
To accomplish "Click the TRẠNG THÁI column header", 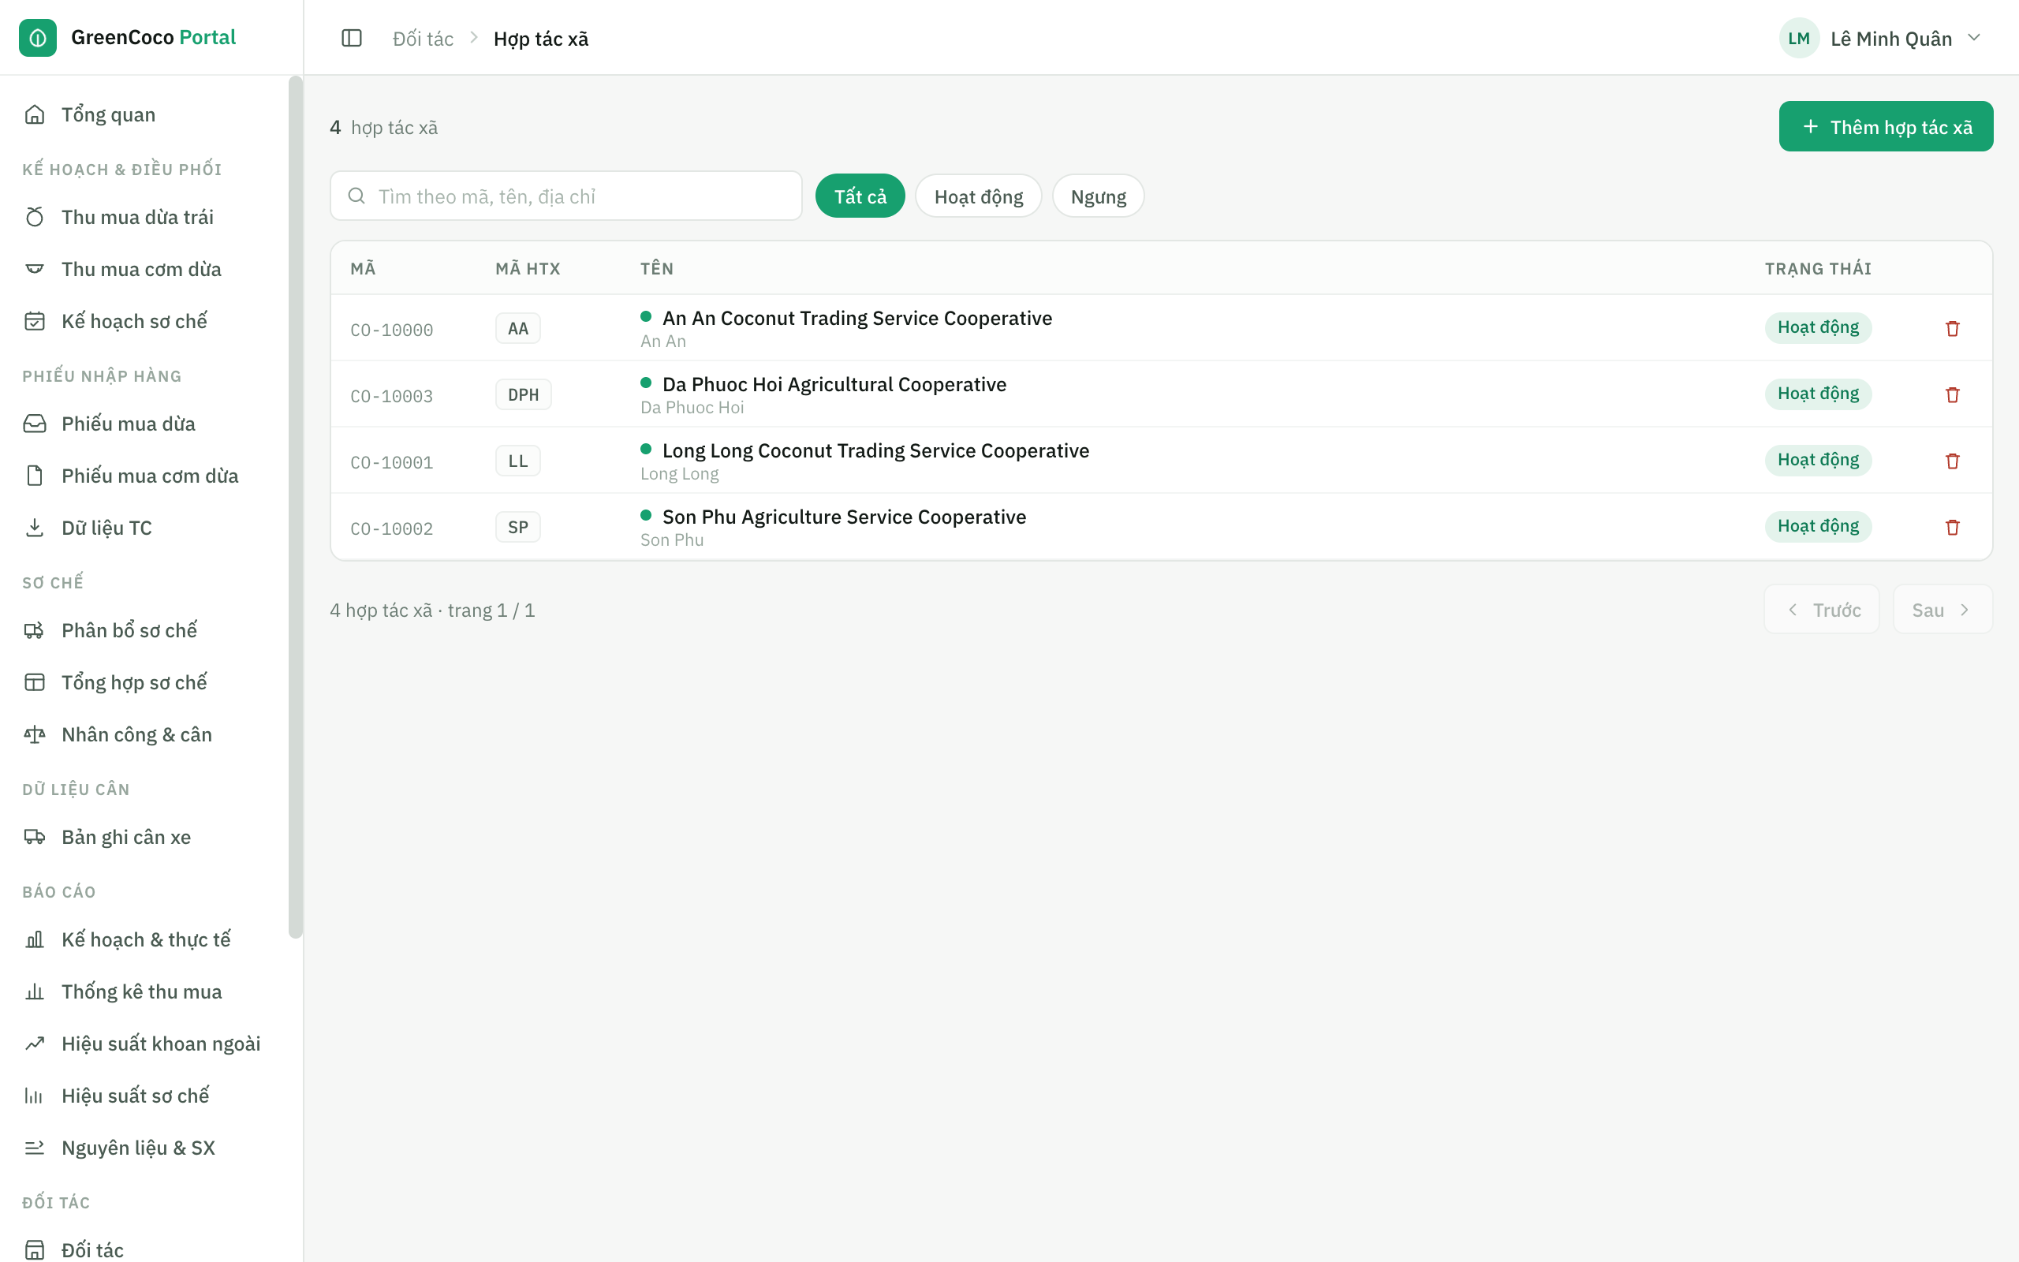I will click(1818, 269).
